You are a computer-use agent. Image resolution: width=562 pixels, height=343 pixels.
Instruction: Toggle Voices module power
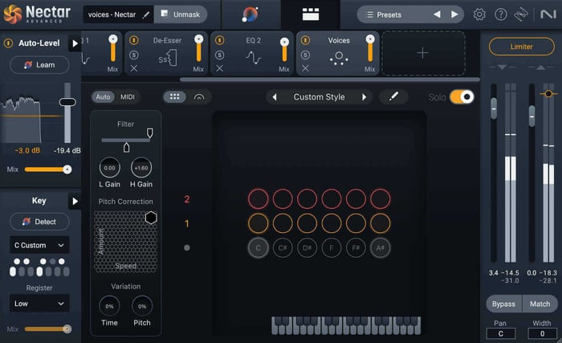coord(305,40)
